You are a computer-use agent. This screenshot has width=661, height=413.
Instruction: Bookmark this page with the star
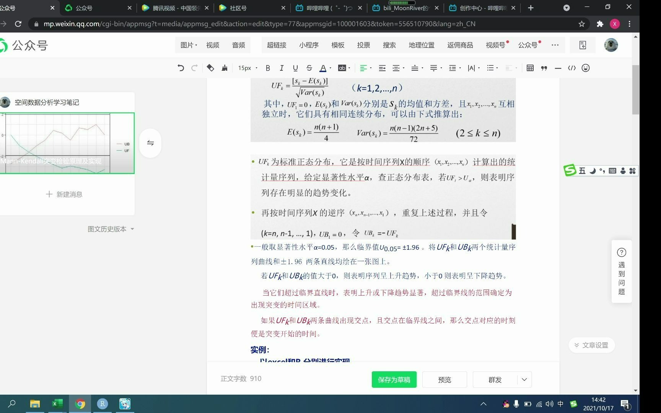click(x=581, y=24)
